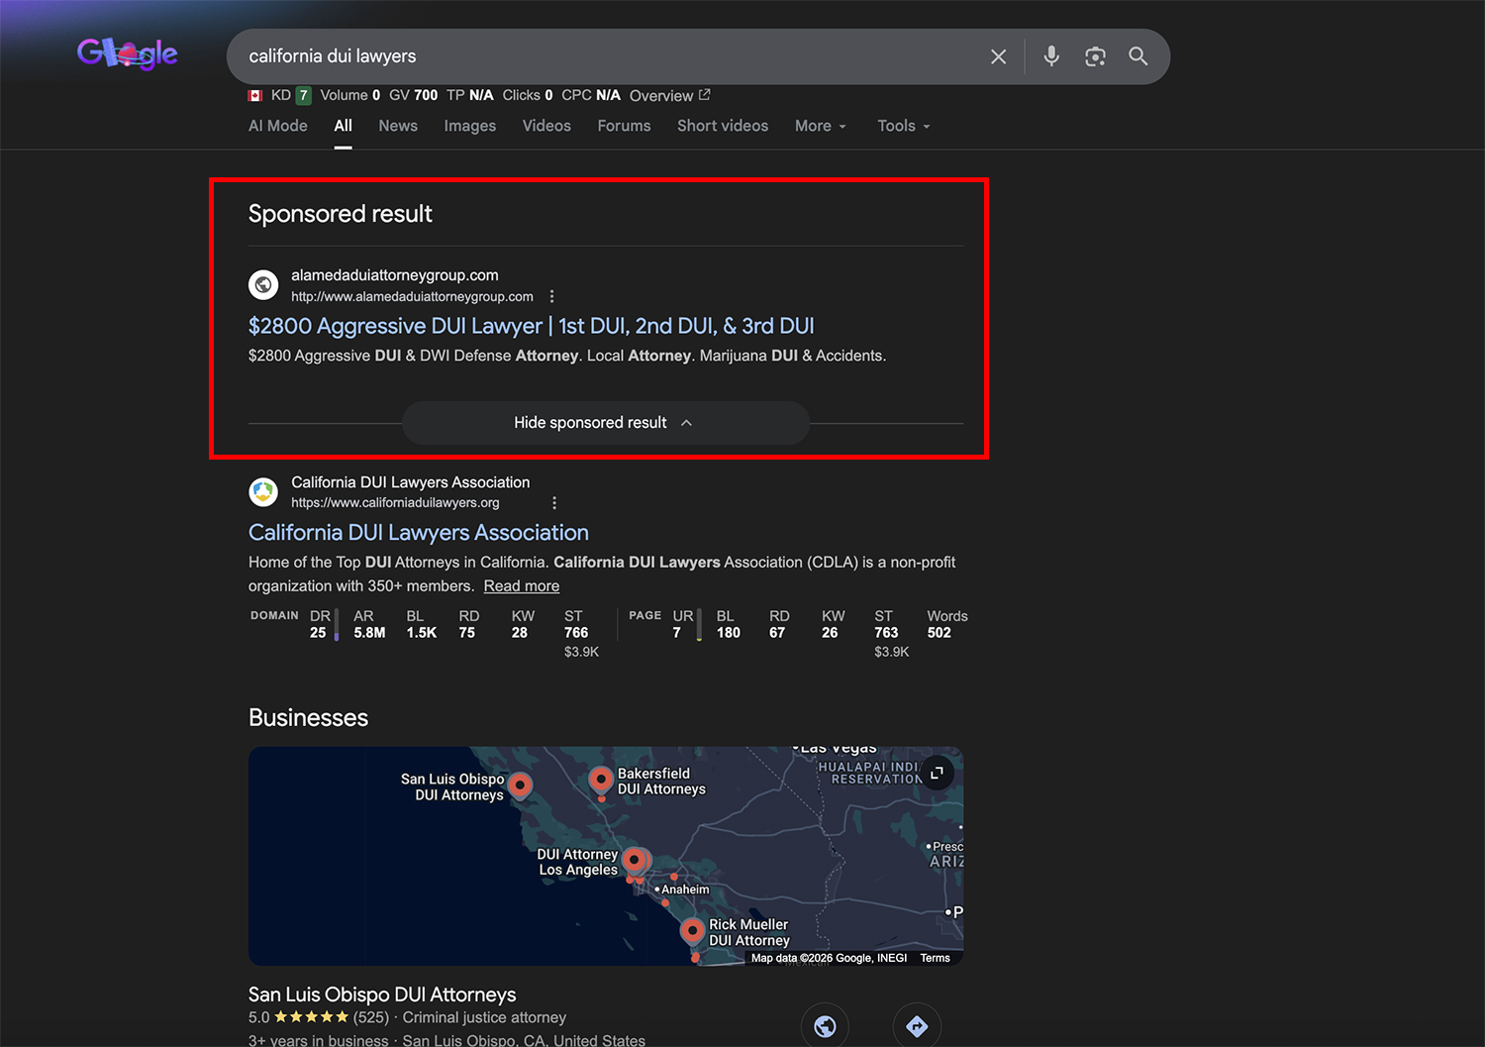Open the keyword Overview link
This screenshot has width=1485, height=1047.
(x=669, y=95)
